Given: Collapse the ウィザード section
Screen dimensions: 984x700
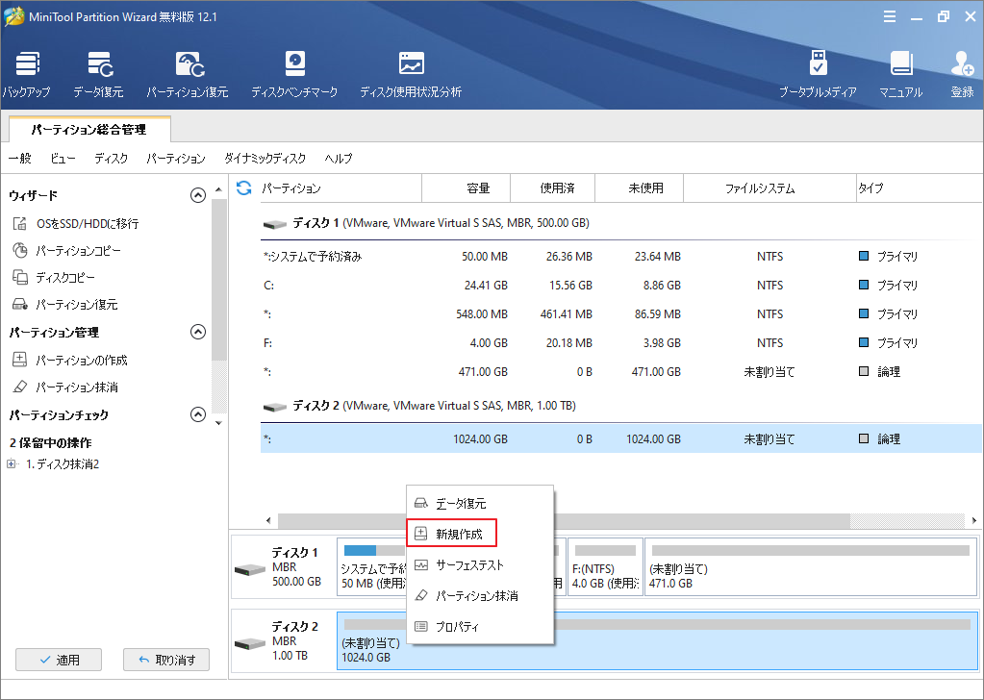Looking at the screenshot, I should tap(198, 196).
